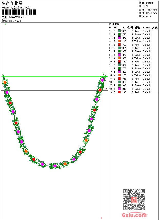
Task: Open the 6xiu.com watermark link
Action: pos(134,215)
